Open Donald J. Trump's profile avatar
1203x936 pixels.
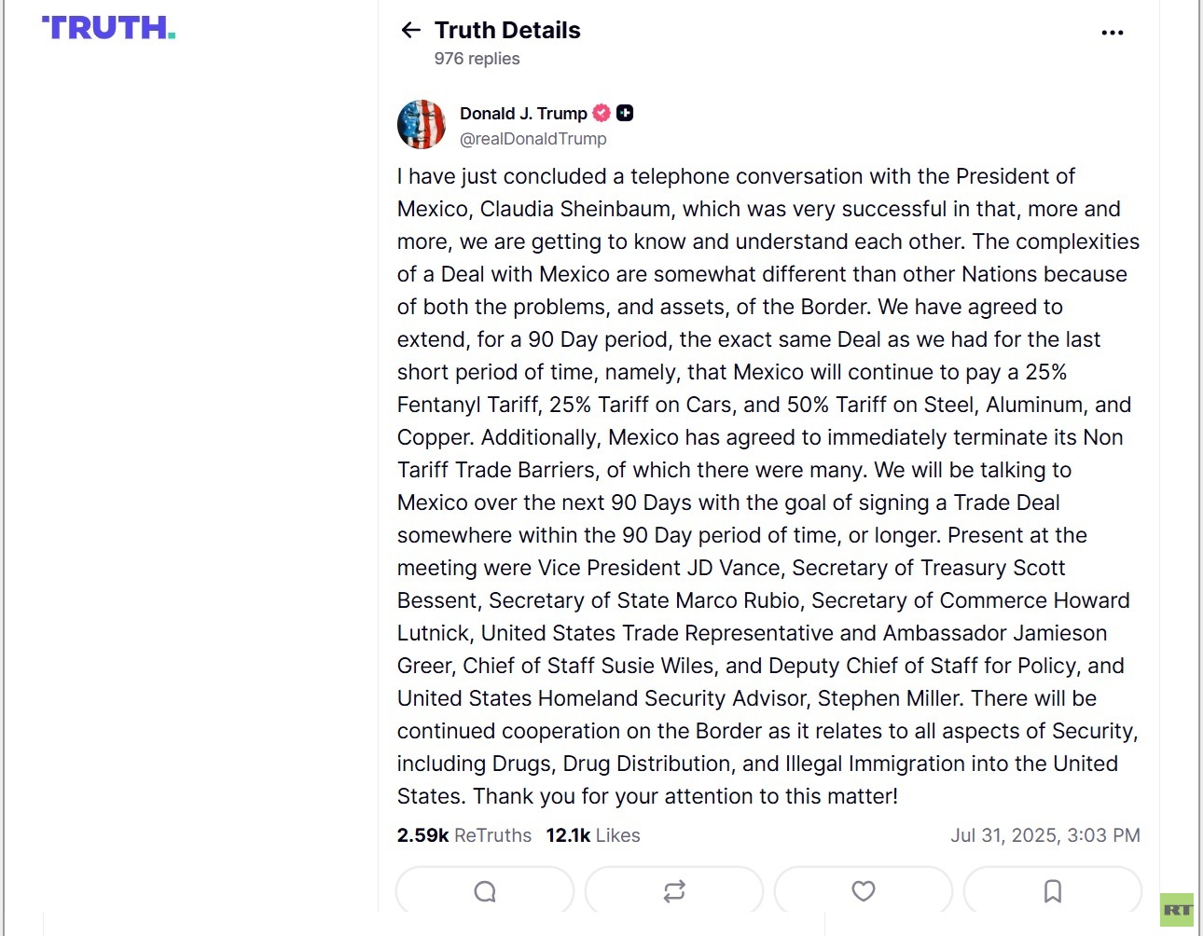click(422, 125)
